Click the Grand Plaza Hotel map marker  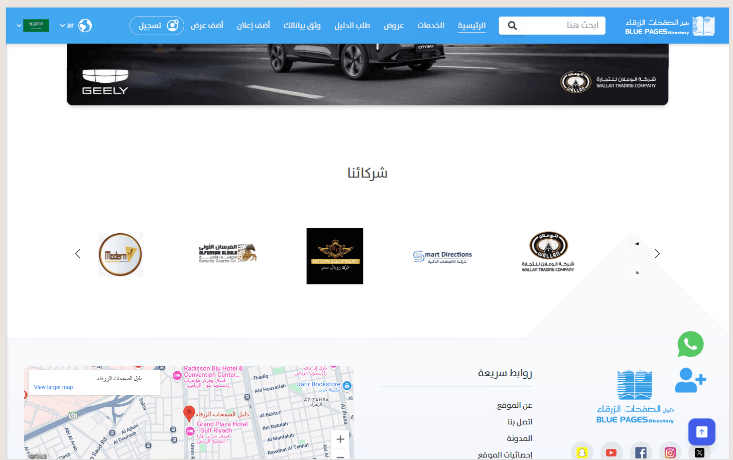tap(190, 431)
